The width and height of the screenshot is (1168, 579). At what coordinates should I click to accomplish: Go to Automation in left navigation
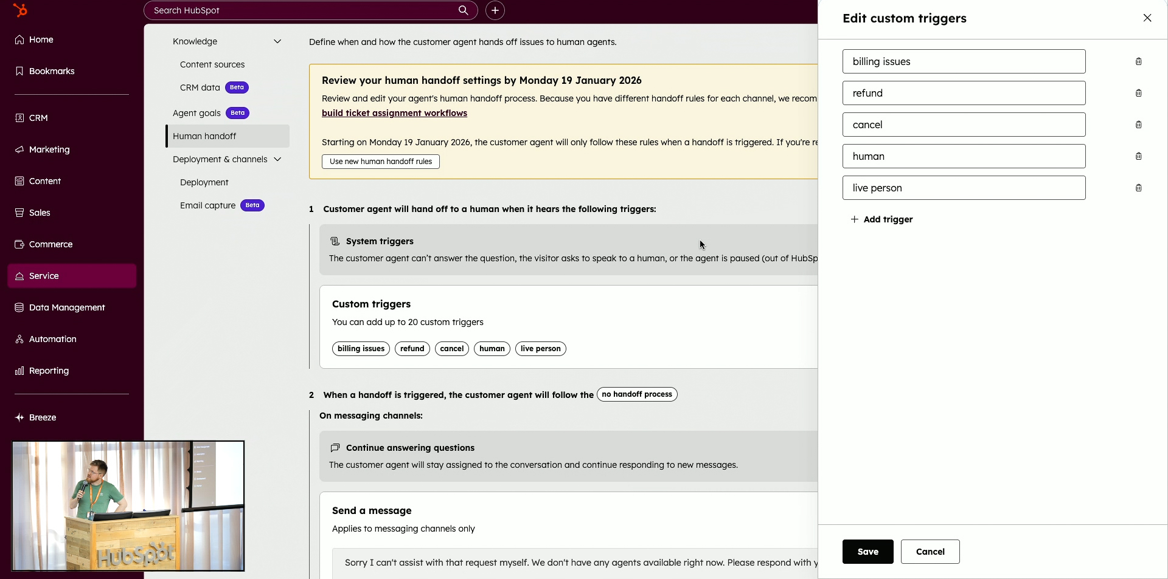coord(53,339)
